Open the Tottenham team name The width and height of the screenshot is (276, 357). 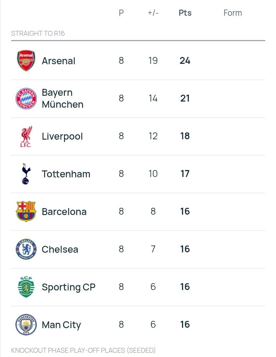click(x=66, y=174)
